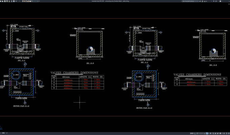Select the right SECTION PLAN (A-A) label
Viewport: 230px width, 135px height.
(144, 108)
